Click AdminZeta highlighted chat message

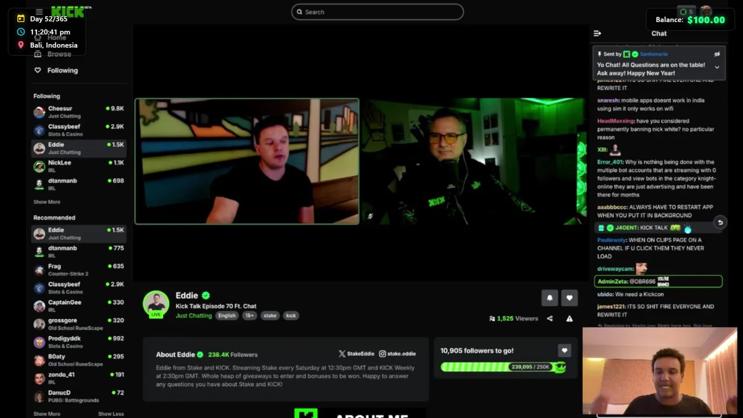click(x=658, y=282)
